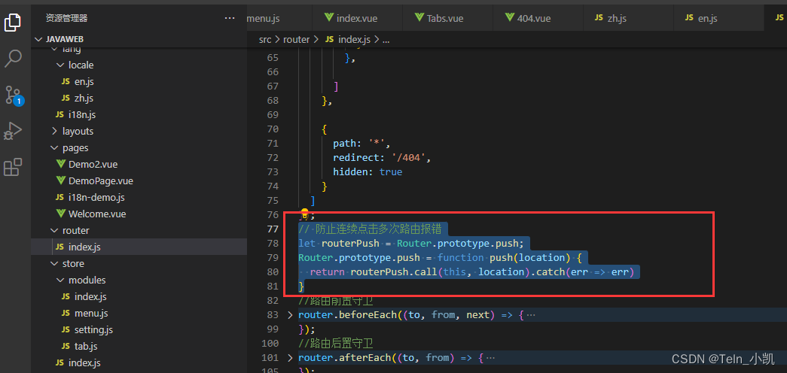Click line number 77 in gutter
This screenshot has height=373, width=787.
[x=273, y=229]
